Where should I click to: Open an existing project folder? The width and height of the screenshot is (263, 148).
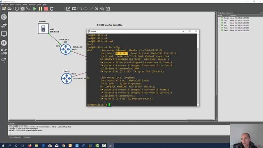9,9
